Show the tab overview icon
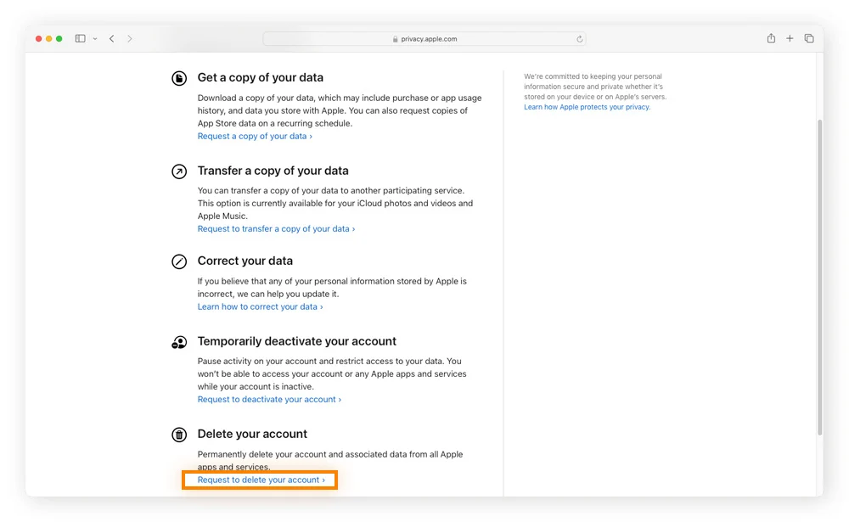The height and width of the screenshot is (522, 849). coord(809,38)
